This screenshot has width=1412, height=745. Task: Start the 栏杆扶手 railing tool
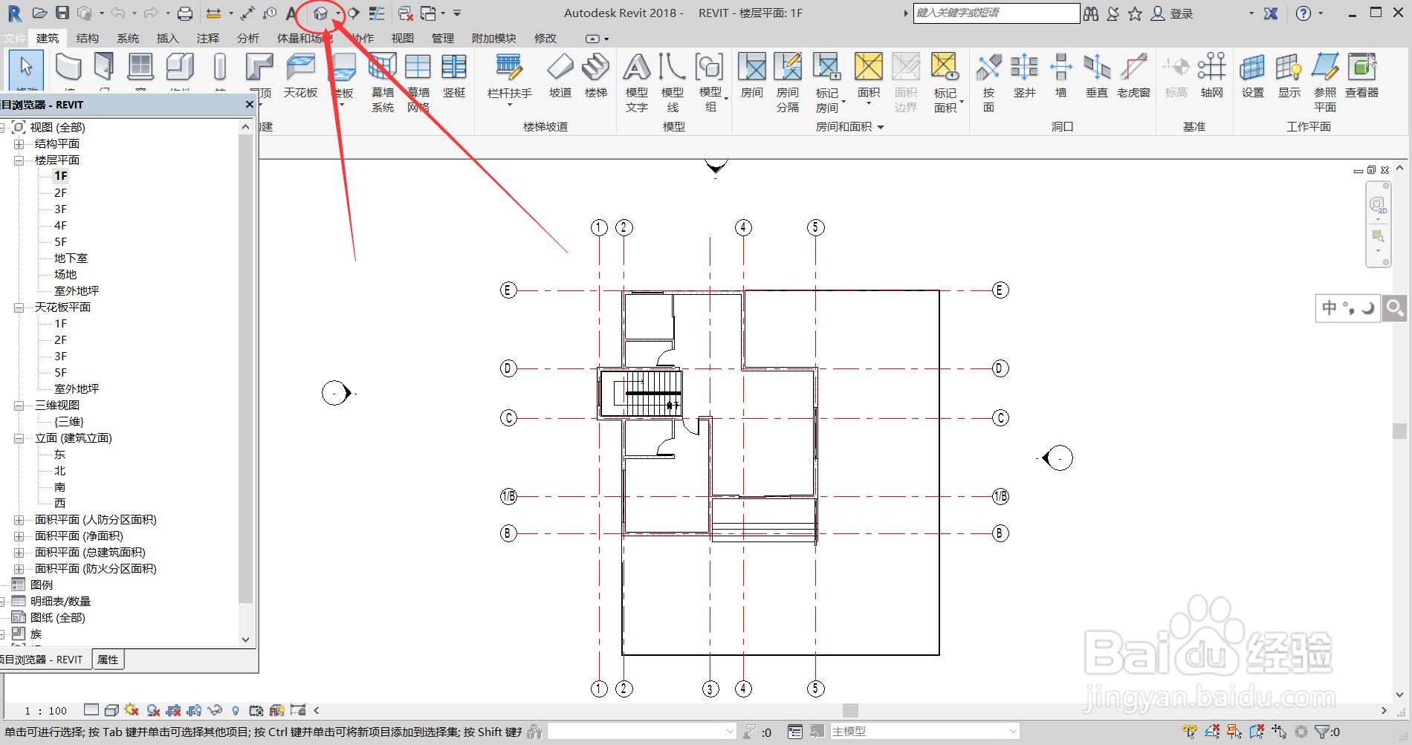510,79
